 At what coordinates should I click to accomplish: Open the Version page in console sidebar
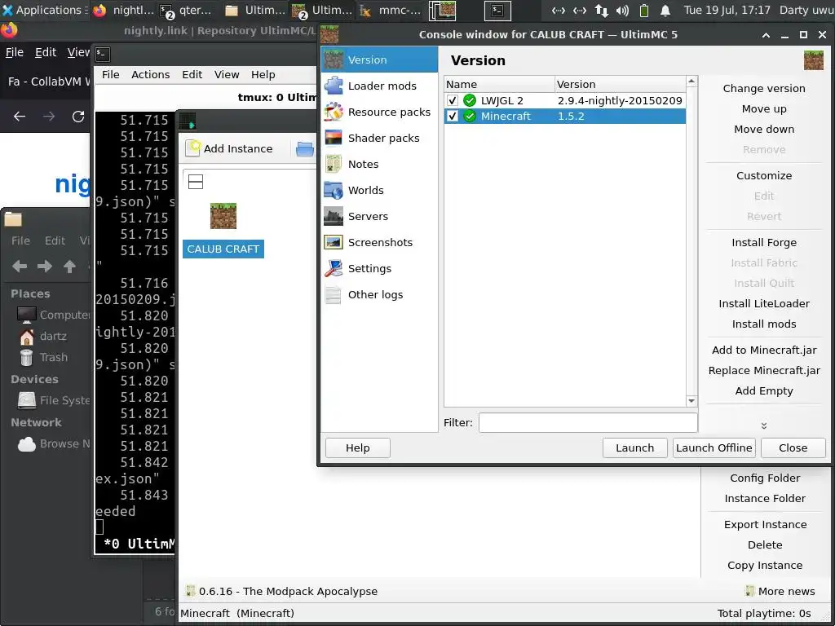pyautogui.click(x=379, y=60)
